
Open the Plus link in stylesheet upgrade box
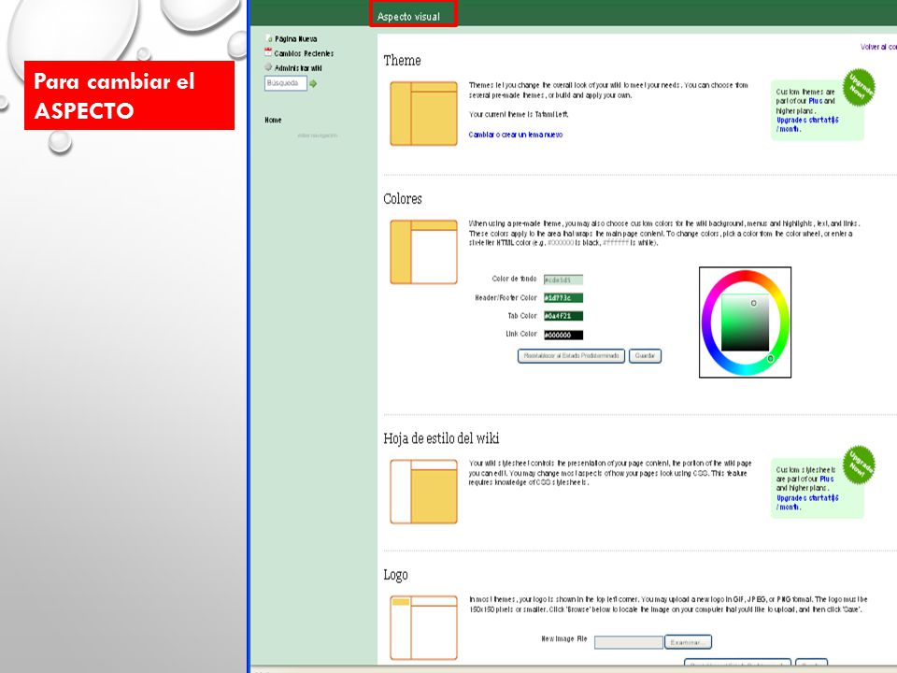click(x=827, y=479)
